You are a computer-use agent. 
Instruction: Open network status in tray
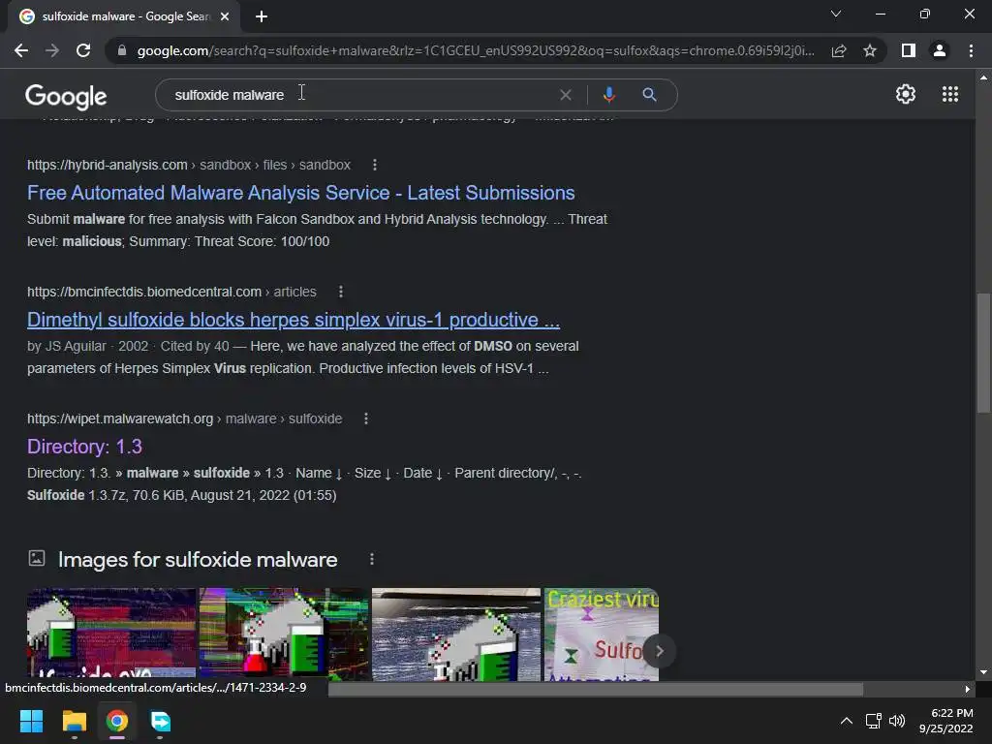874,721
